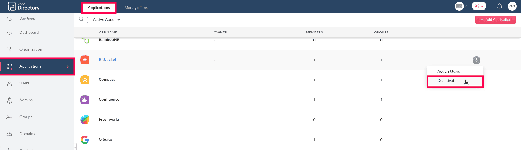Switch to the Manage Tabs tab
521x150 pixels.
(x=136, y=8)
